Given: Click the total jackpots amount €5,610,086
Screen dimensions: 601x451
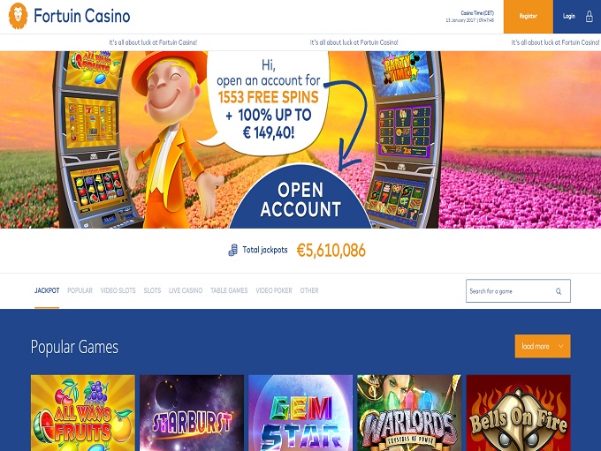Looking at the screenshot, I should (x=331, y=251).
